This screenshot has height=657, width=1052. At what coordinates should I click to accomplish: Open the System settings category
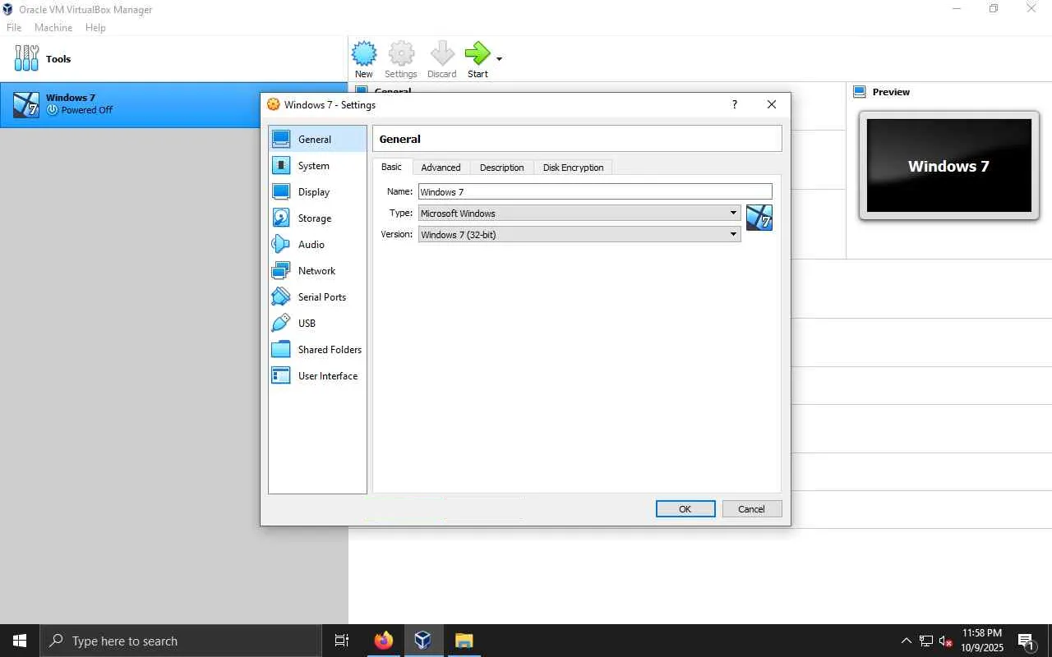tap(317, 166)
